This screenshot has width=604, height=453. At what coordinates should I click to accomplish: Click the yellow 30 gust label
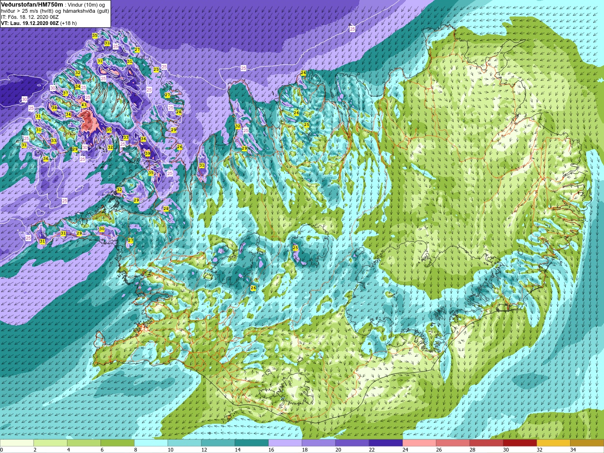102,229
